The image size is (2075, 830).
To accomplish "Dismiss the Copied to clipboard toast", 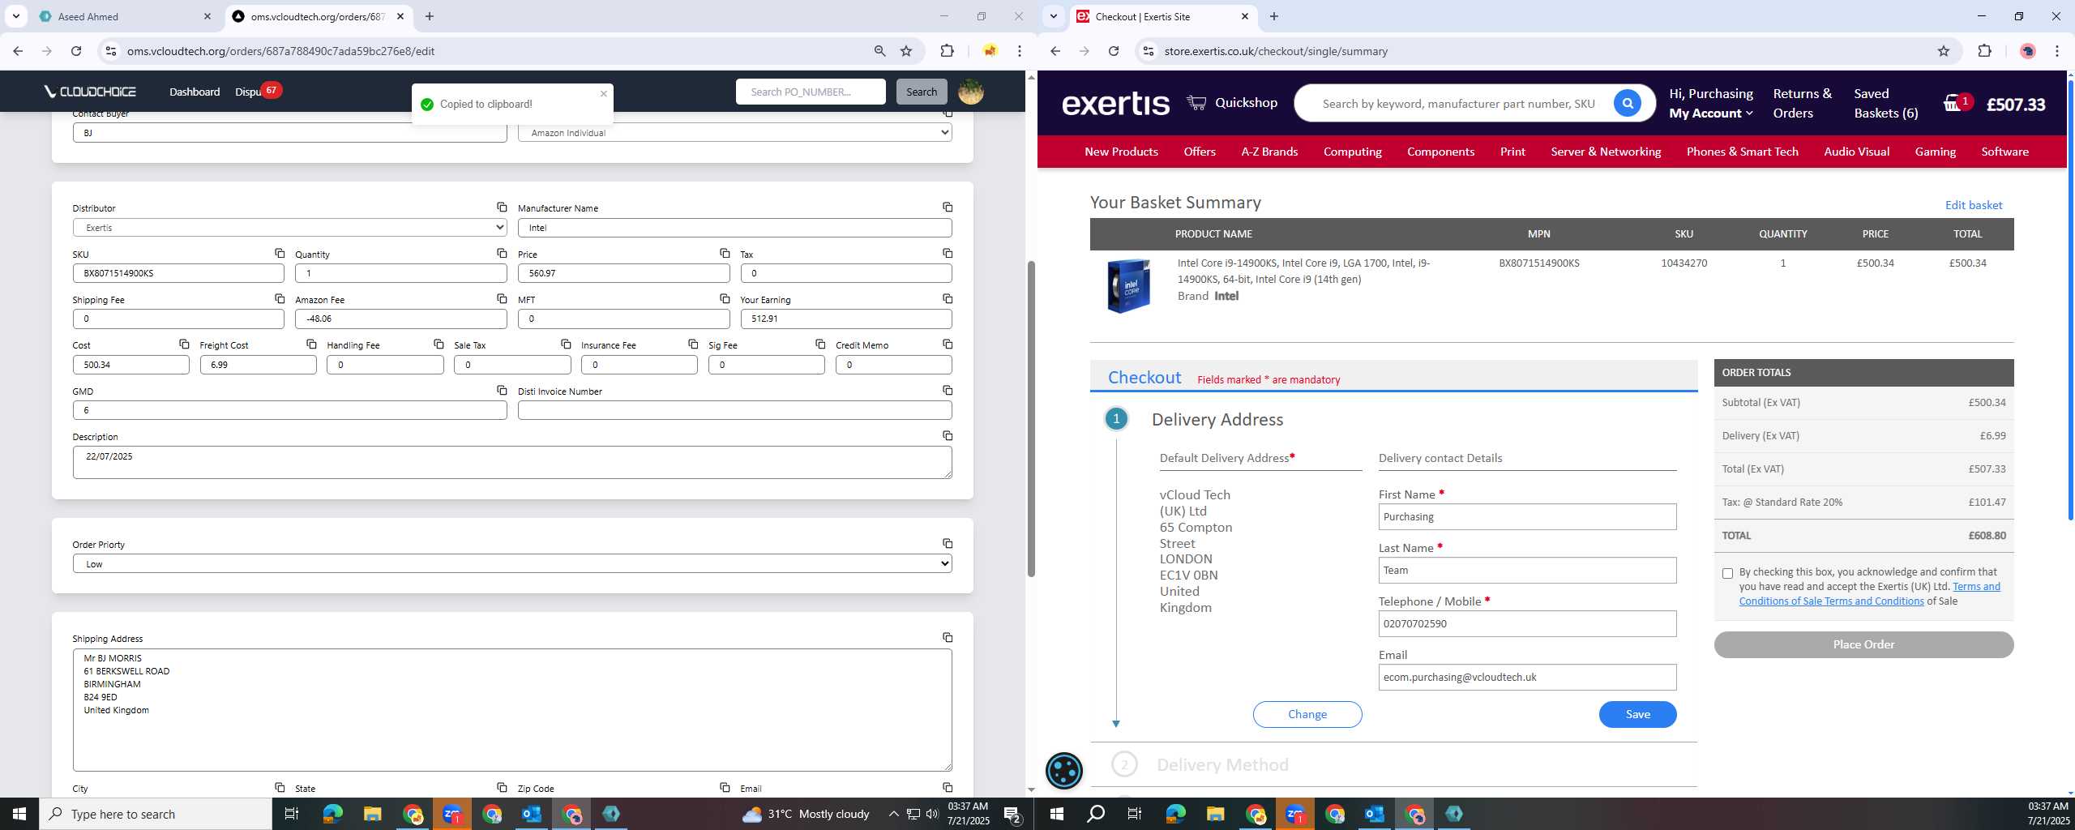I will 603,93.
